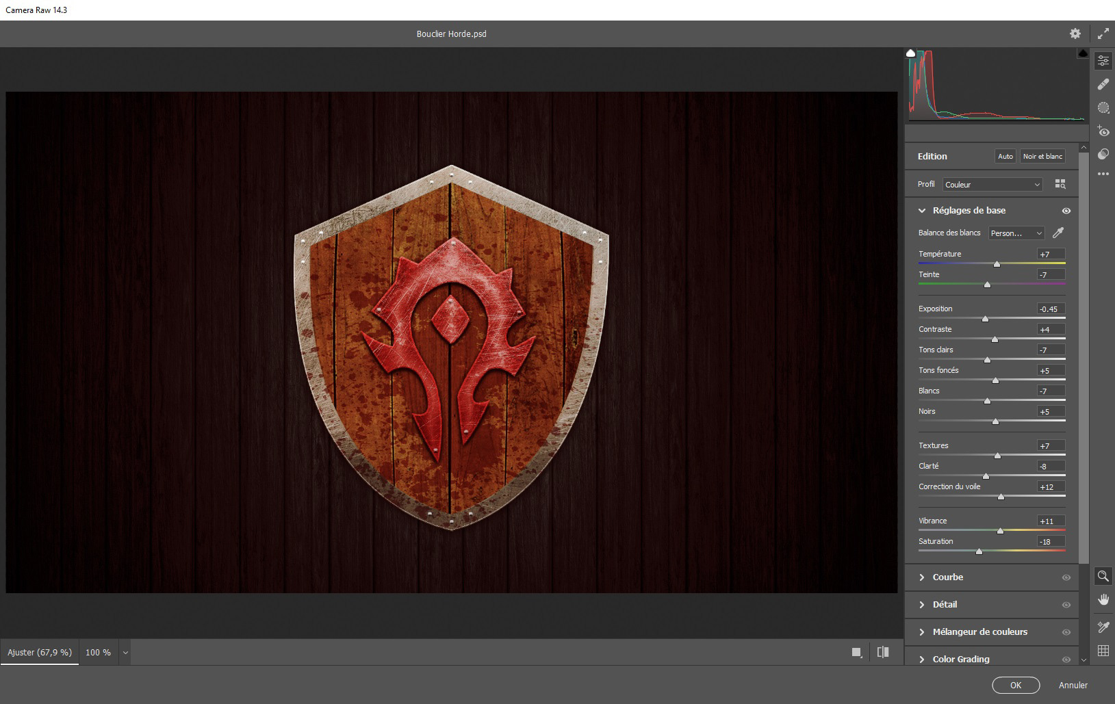This screenshot has width=1115, height=704.
Task: Click the Correction du voile slider handle
Action: pyautogui.click(x=1001, y=496)
